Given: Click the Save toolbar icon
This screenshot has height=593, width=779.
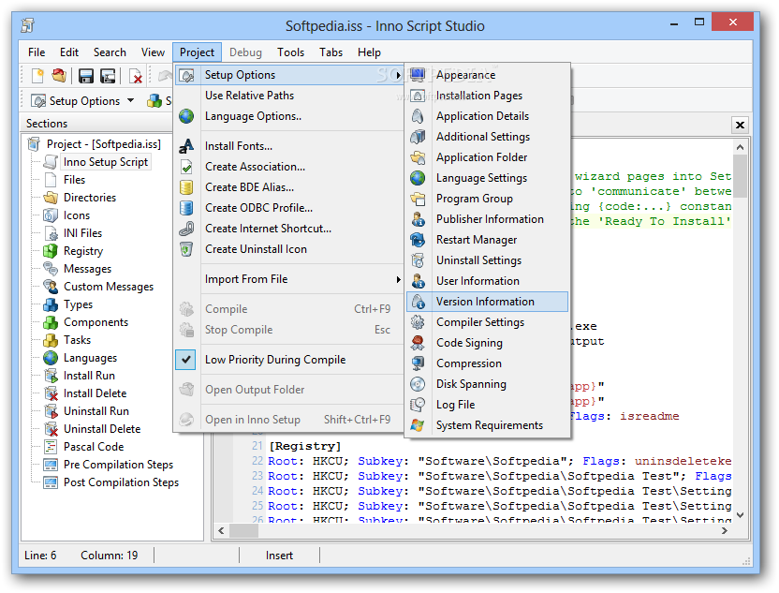Looking at the screenshot, I should (86, 76).
